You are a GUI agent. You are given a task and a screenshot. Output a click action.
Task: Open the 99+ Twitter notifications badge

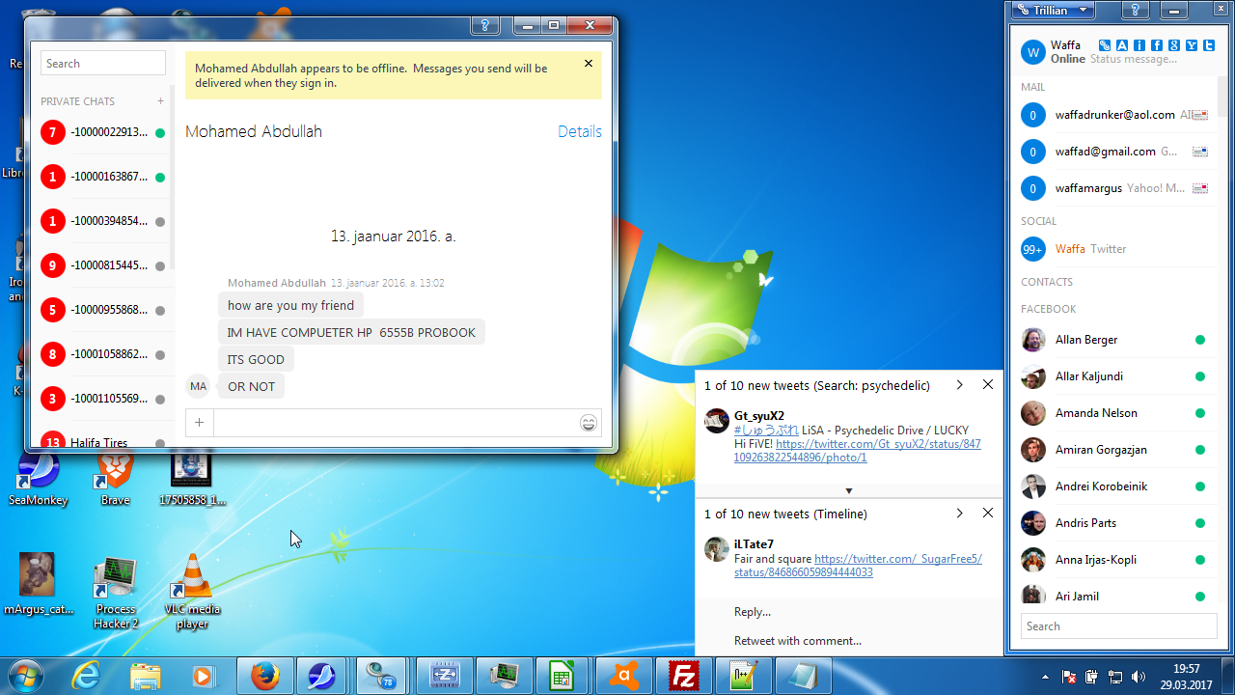click(1033, 249)
